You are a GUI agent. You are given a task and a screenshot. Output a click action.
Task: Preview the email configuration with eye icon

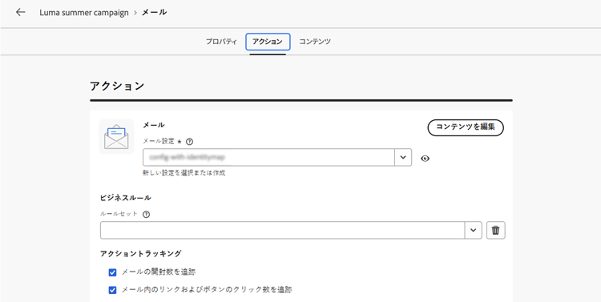pyautogui.click(x=425, y=159)
